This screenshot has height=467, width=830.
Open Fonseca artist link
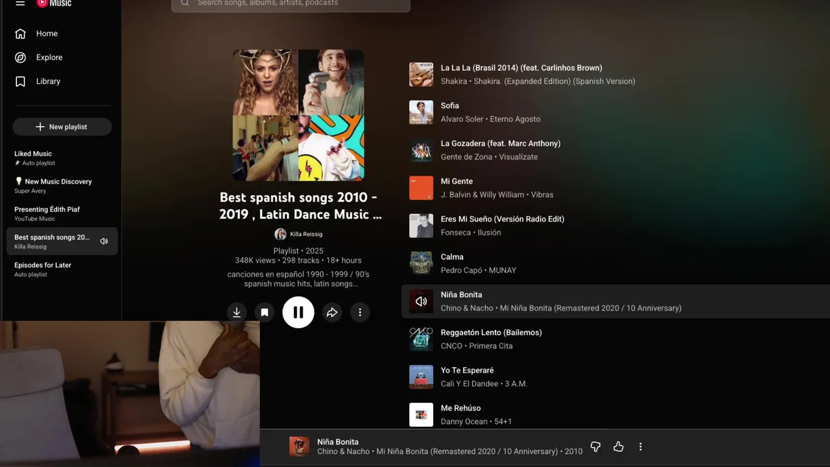pyautogui.click(x=456, y=233)
